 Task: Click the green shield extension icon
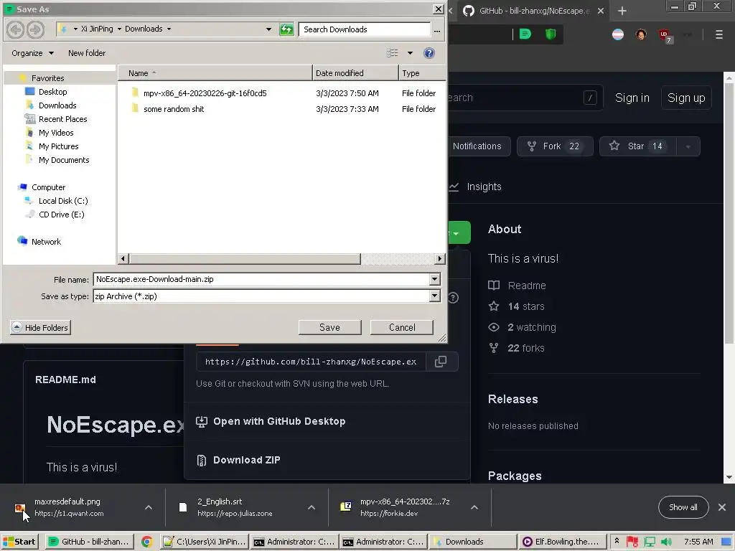pos(551,34)
